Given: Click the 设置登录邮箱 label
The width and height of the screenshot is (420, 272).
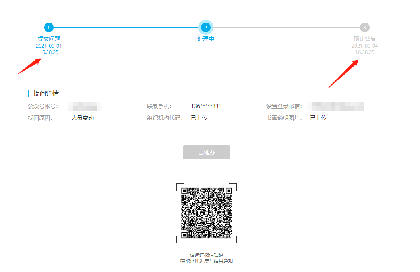Looking at the screenshot, I should 284,106.
